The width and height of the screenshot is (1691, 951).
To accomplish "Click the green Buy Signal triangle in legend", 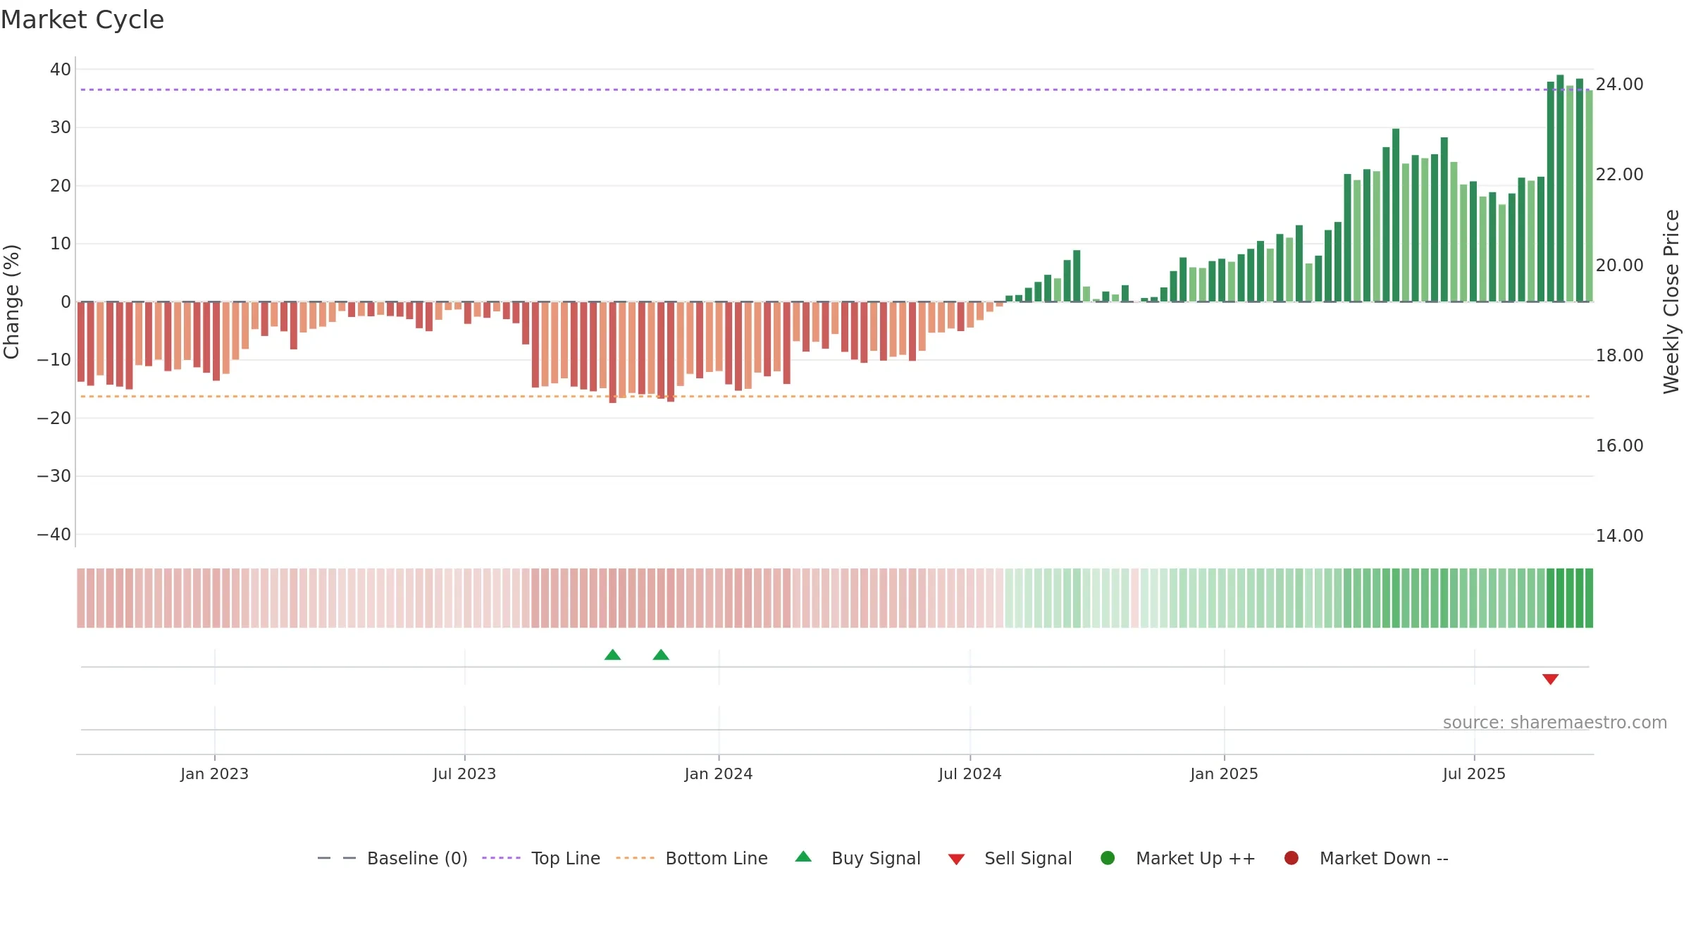I will point(803,857).
